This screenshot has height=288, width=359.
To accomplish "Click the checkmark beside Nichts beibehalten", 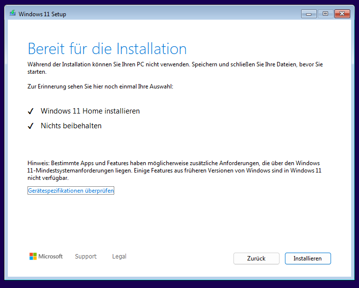I will coord(31,126).
